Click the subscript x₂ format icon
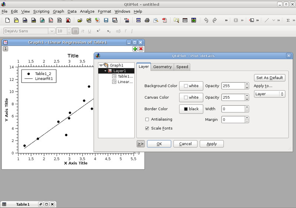The width and height of the screenshot is (296, 208). click(x=109, y=31)
